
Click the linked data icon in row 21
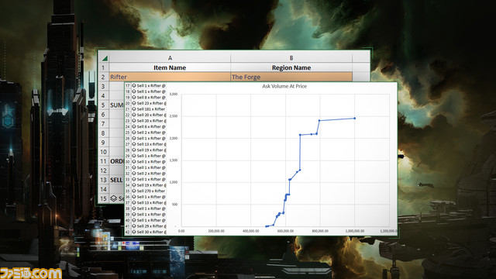[134, 109]
